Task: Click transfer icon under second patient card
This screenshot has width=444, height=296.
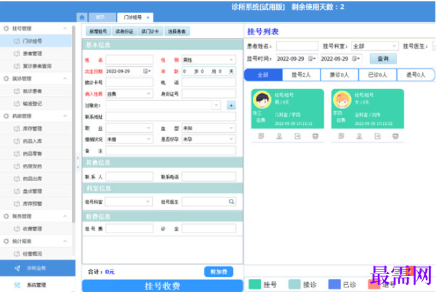Action: 377,136
